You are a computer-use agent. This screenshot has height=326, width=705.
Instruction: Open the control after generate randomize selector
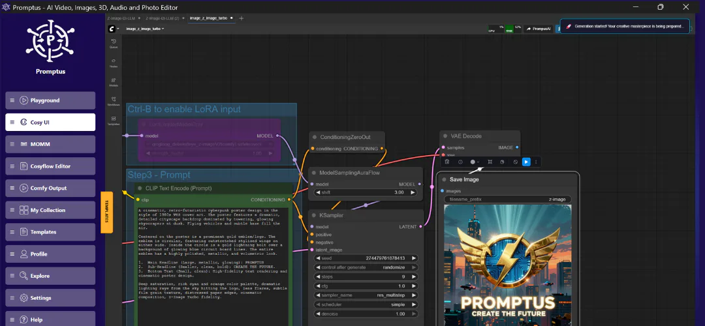(366, 267)
